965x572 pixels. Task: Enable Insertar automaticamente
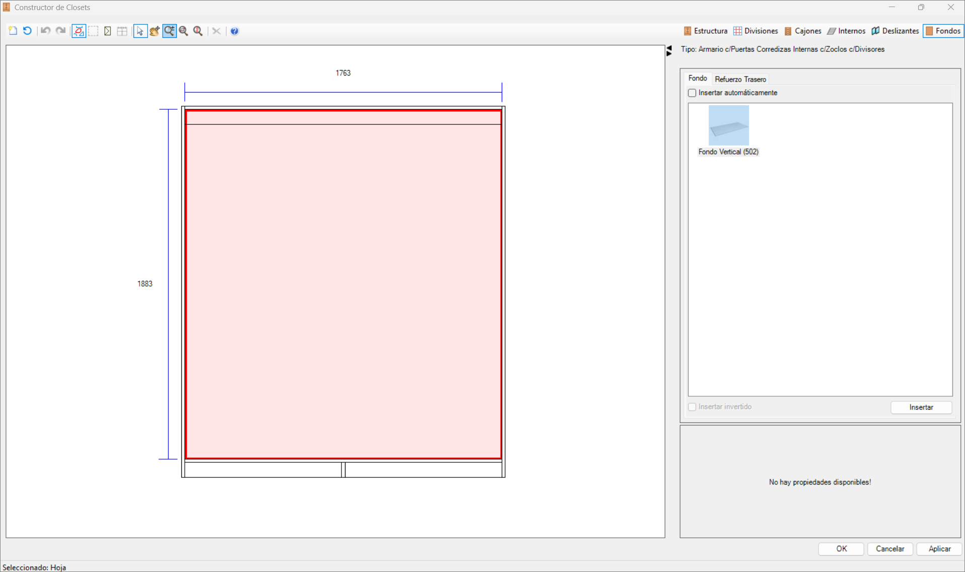pyautogui.click(x=692, y=93)
